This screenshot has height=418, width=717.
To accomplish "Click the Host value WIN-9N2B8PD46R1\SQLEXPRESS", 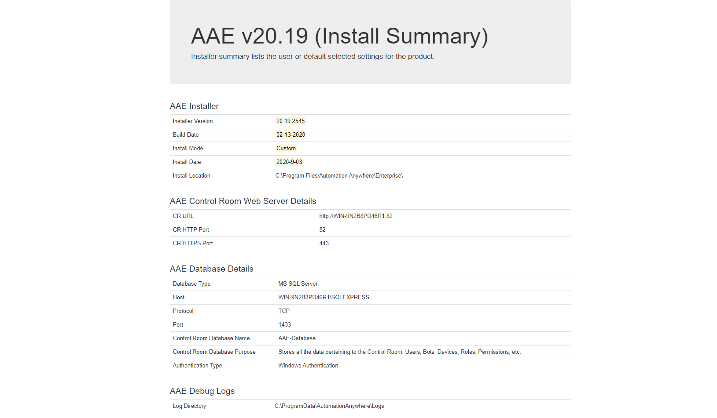I will pyautogui.click(x=324, y=297).
